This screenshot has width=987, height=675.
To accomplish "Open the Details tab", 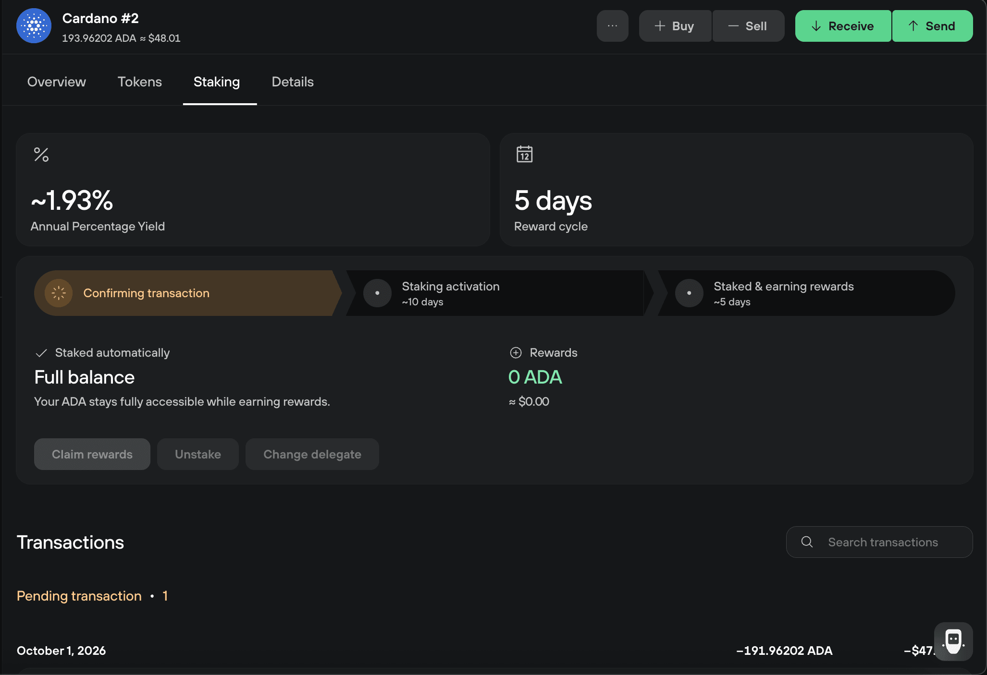I will coord(293,82).
